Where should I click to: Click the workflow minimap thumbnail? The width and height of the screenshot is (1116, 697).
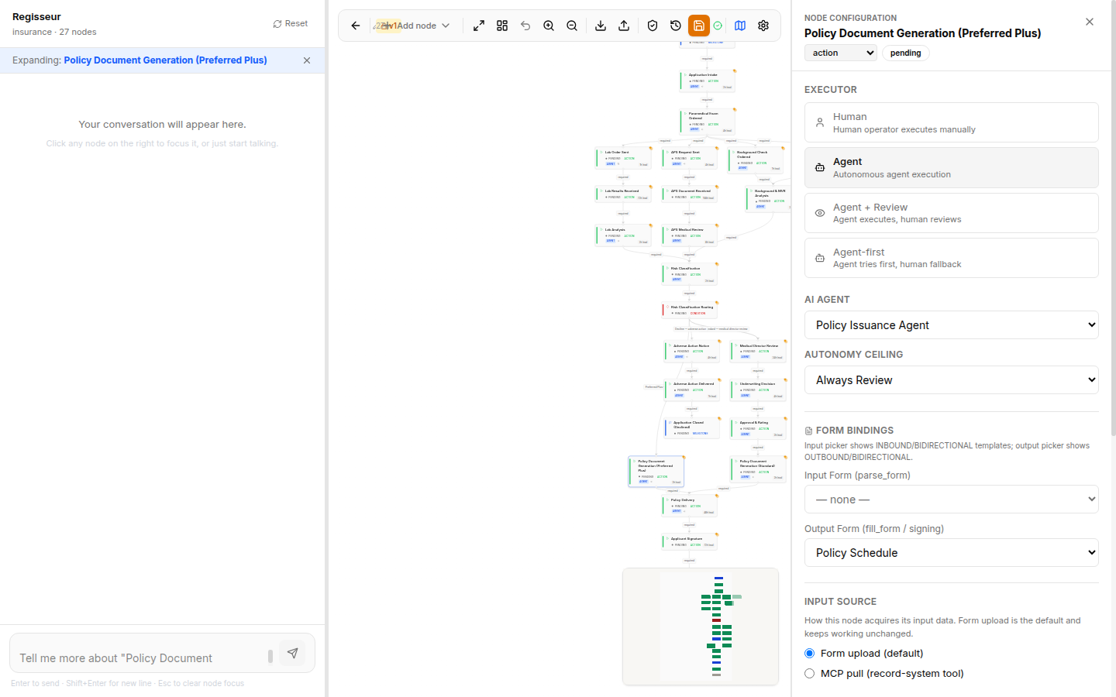(701, 627)
